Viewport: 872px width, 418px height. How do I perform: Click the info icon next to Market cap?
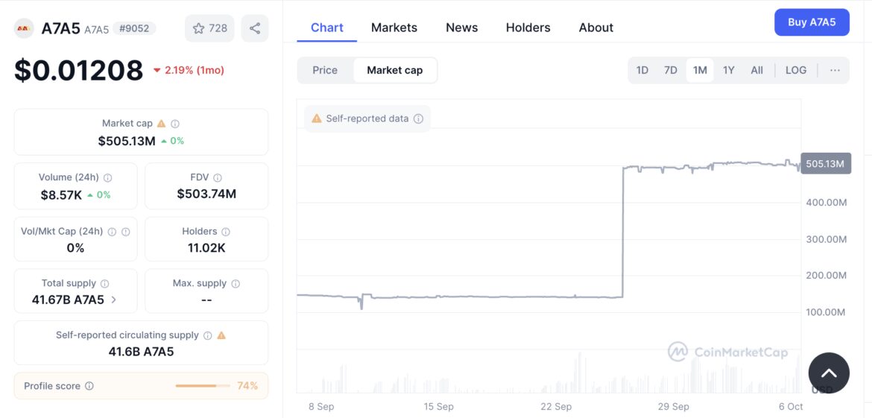(175, 124)
